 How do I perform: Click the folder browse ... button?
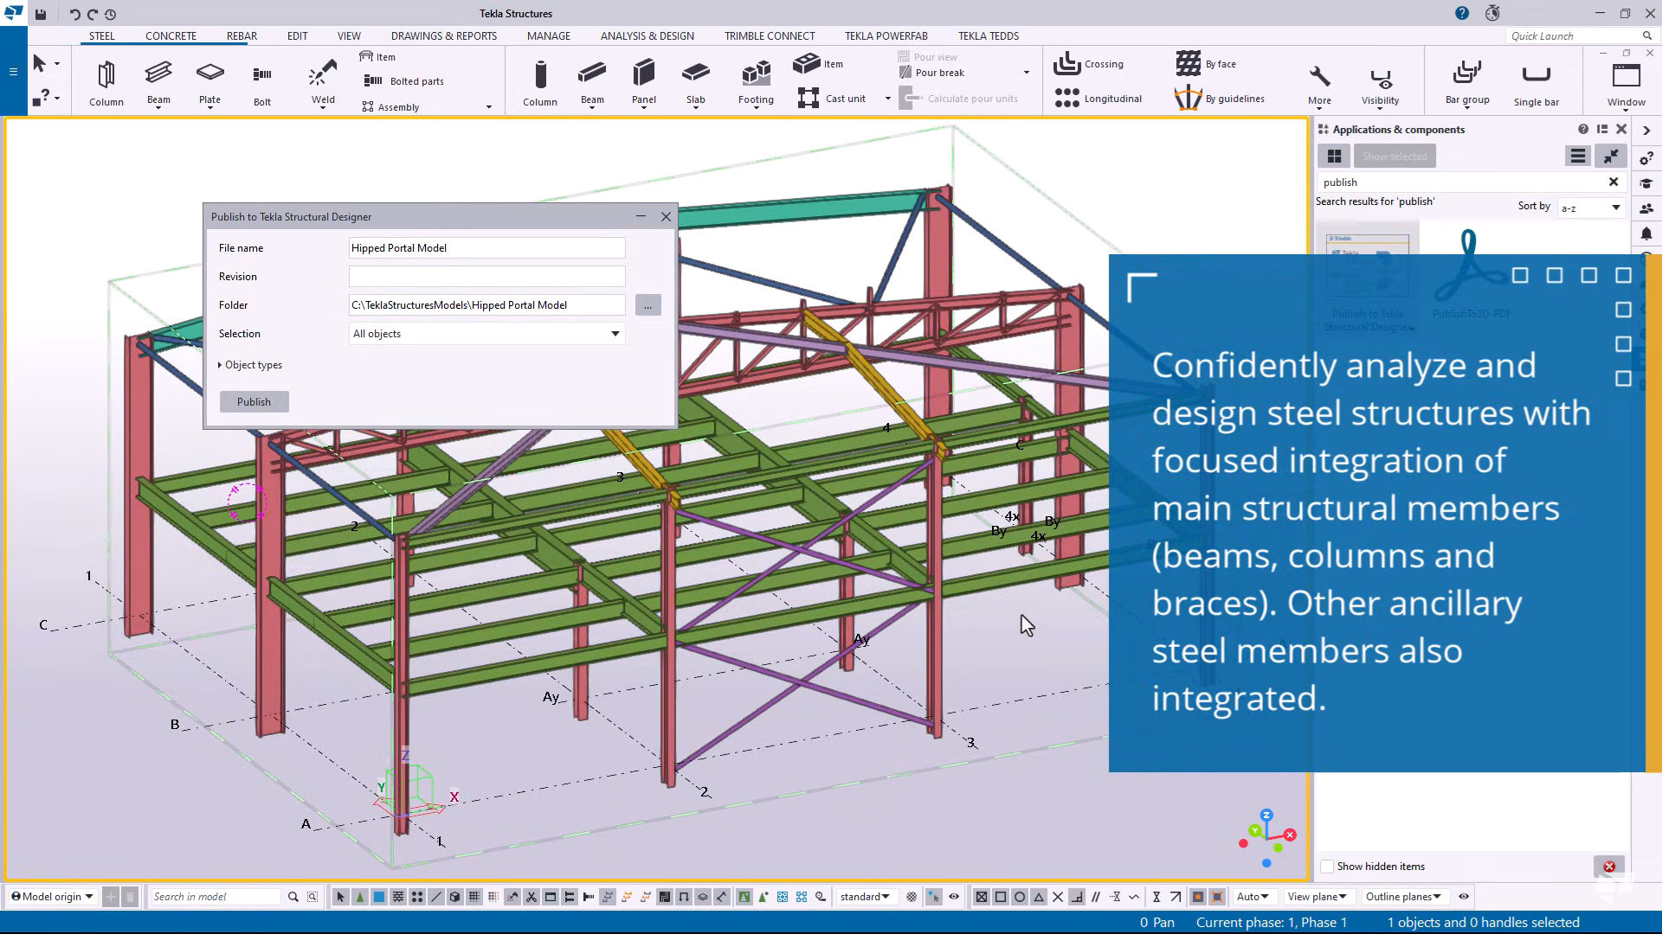tap(647, 304)
